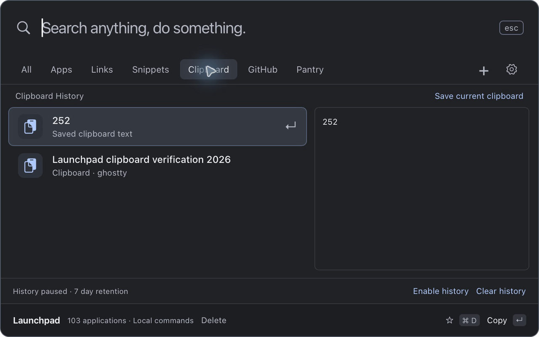Clear the clipboard history
Screen dimensions: 539x337
coord(501,291)
